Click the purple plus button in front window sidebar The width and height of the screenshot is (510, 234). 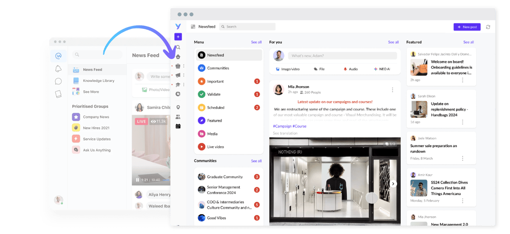tap(178, 37)
